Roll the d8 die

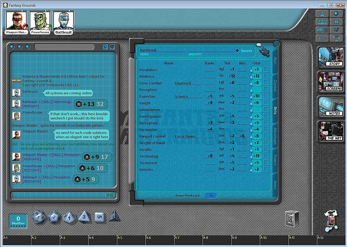(x=84, y=217)
